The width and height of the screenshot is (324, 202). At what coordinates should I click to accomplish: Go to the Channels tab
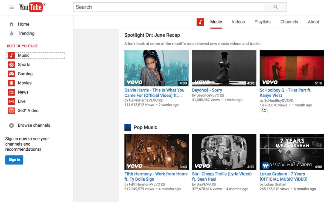tap(289, 22)
